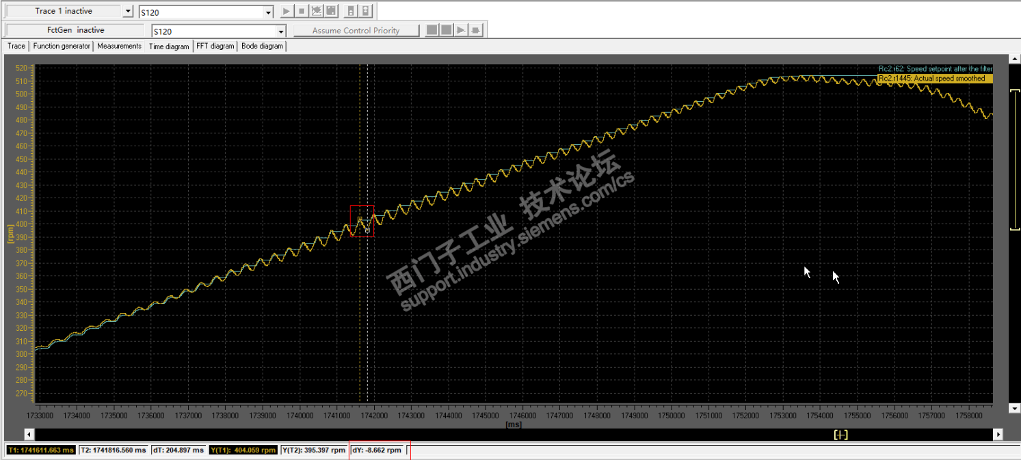Viewport: 1021px width, 460px height.
Task: Click second grey square icon in the FctGen row
Action: point(446,30)
